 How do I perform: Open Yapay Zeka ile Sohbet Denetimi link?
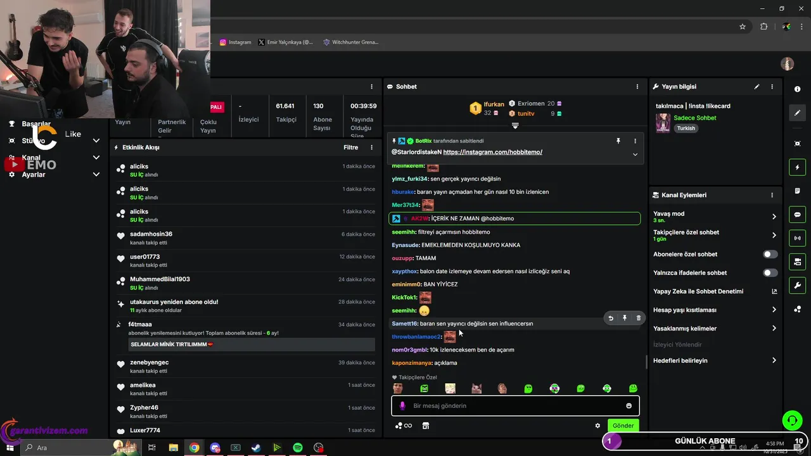tap(715, 291)
